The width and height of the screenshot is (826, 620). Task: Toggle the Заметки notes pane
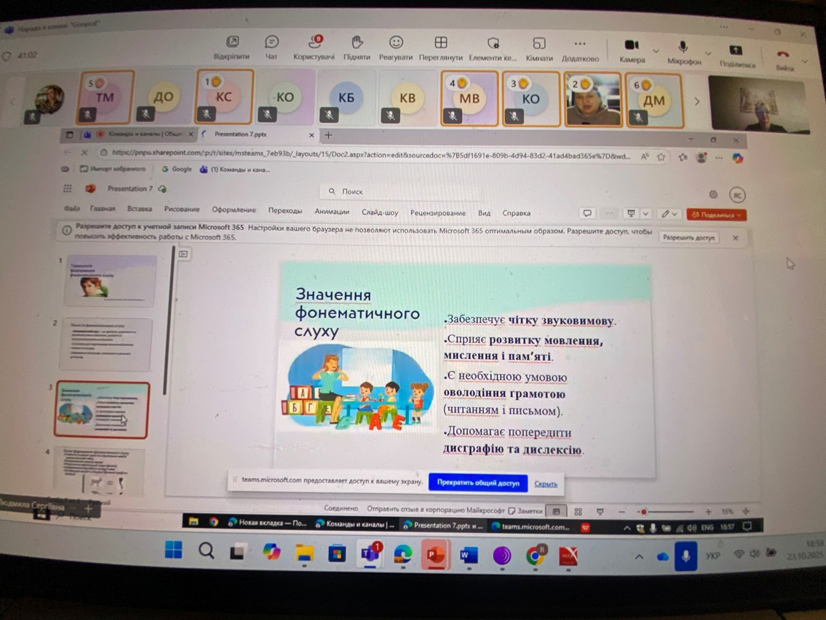click(x=526, y=511)
